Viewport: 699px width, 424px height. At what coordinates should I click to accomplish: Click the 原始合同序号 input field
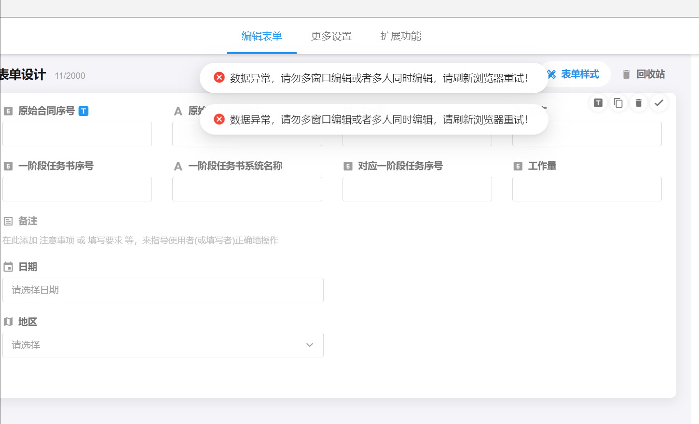pyautogui.click(x=77, y=134)
